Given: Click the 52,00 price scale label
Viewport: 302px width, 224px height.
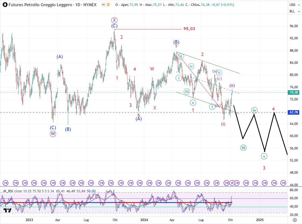Looking at the screenshot, I should [294, 160].
